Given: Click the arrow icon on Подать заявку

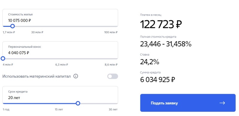Looking at the screenshot, I should pyautogui.click(x=222, y=103).
